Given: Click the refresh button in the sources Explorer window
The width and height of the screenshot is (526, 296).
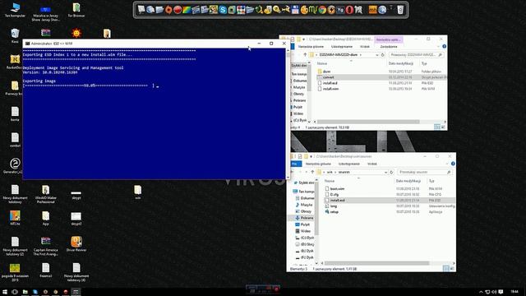Looking at the screenshot, I should click(391, 172).
